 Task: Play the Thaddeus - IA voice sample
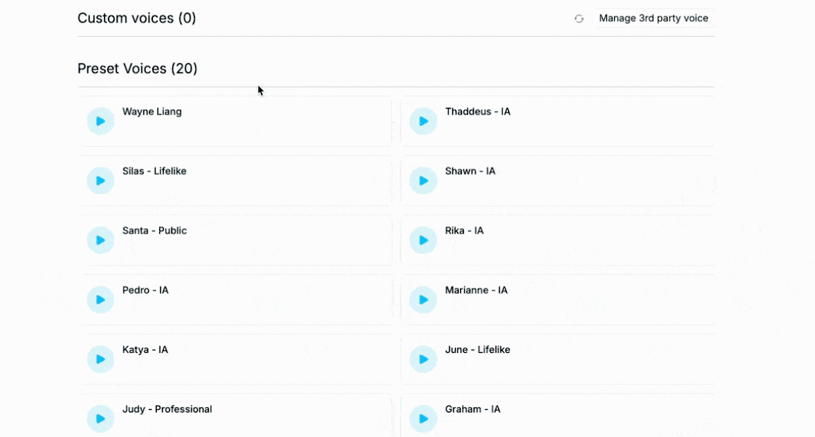(423, 122)
